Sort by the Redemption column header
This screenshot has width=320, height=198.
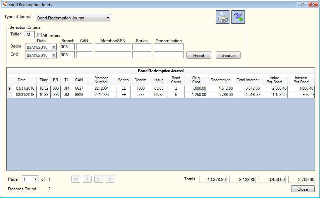220,80
